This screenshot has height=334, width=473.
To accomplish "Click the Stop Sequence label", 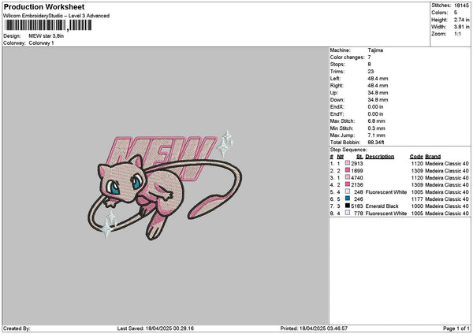I will click(348, 150).
